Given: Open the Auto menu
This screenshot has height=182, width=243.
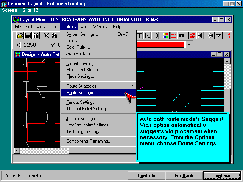Looking at the screenshot, I should pos(85,27).
